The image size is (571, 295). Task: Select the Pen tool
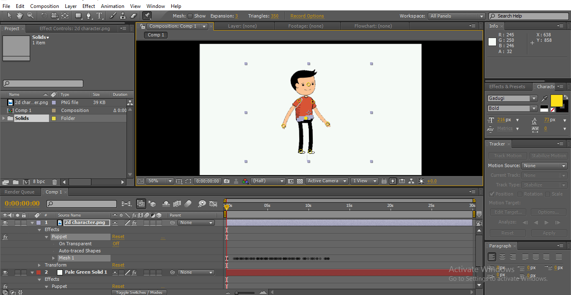tap(88, 15)
